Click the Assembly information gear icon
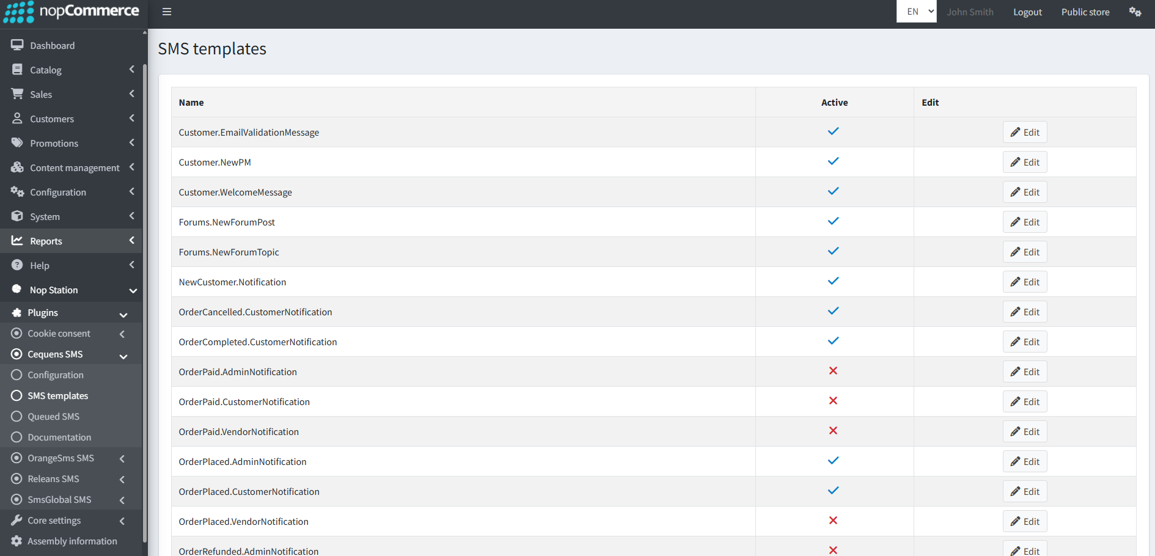This screenshot has height=556, width=1155. (x=16, y=541)
